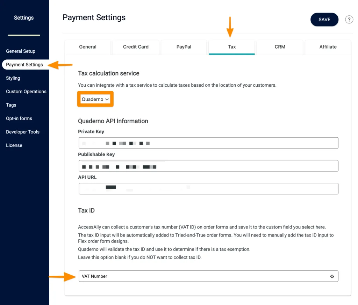Viewport: 358px width, 305px height.
Task: Click into the Private Key field
Action: (x=208, y=143)
